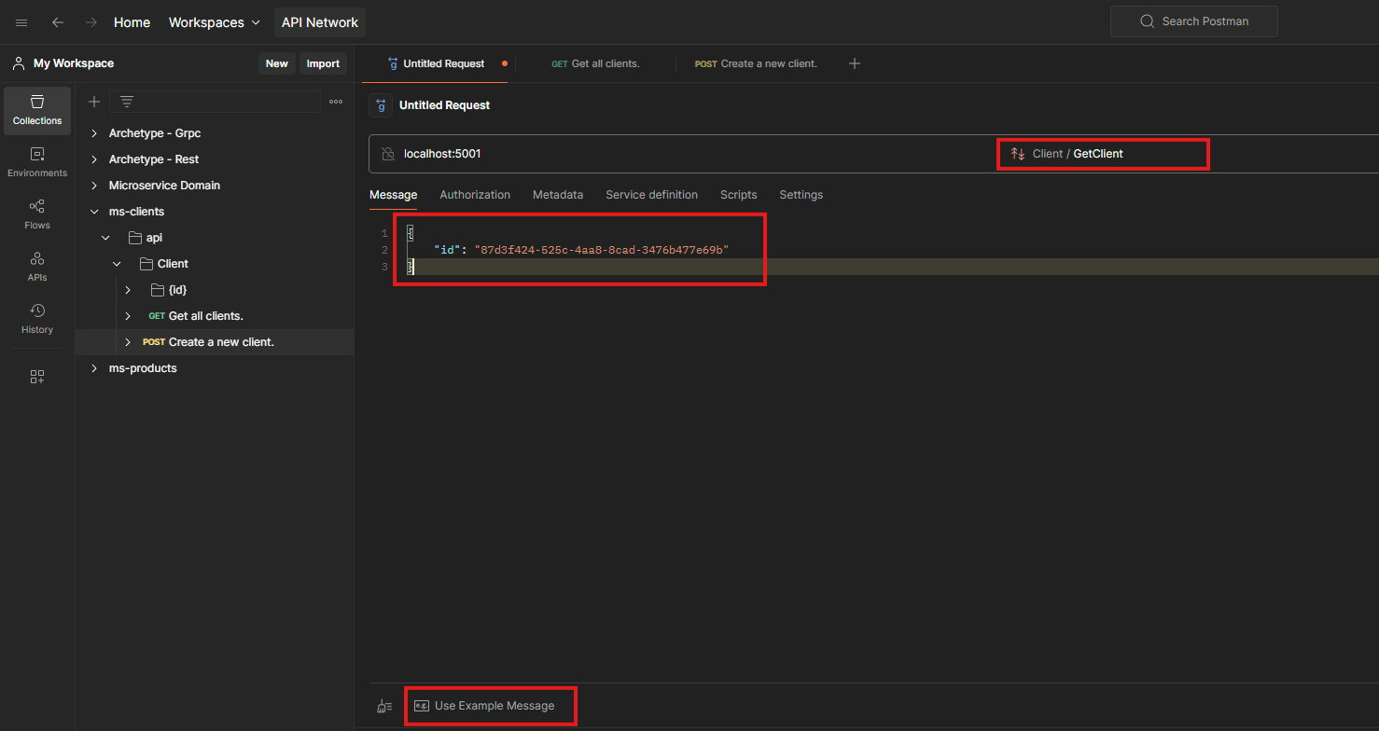1379x731 pixels.
Task: Click the gRPC icon beside Untitled Request title
Action: click(x=381, y=105)
